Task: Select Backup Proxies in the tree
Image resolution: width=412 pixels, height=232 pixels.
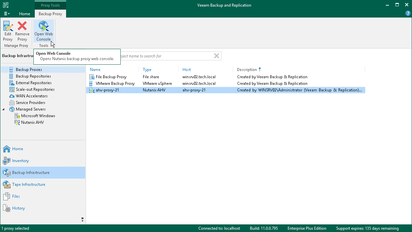Action: pos(29,70)
